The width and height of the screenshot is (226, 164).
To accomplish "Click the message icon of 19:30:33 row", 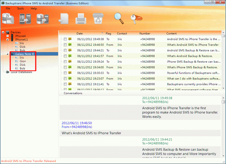I will tap(70, 73).
